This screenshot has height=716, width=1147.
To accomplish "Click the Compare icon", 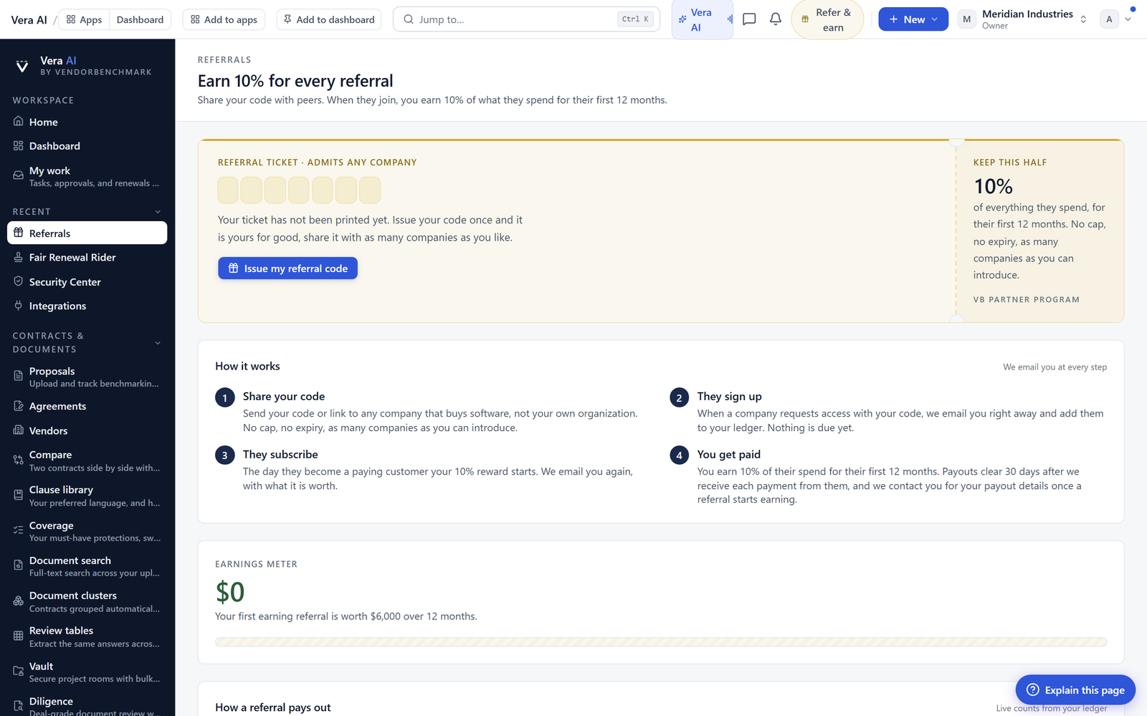I will [19, 460].
